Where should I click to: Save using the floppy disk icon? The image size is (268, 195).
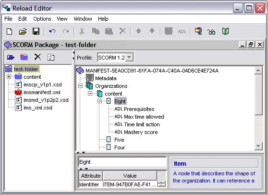tap(36, 31)
